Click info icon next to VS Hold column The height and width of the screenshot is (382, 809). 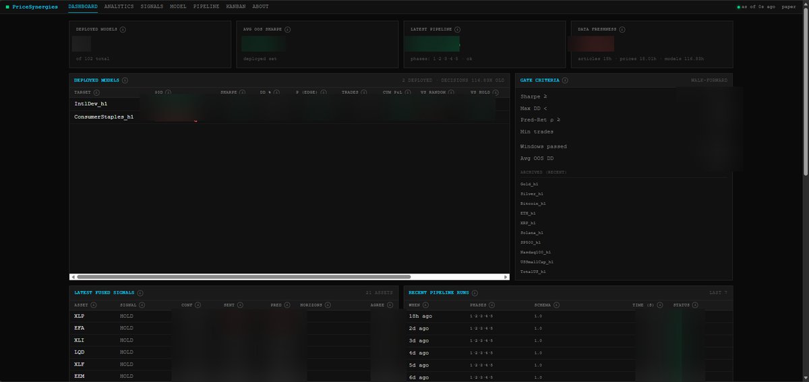pyautogui.click(x=496, y=92)
